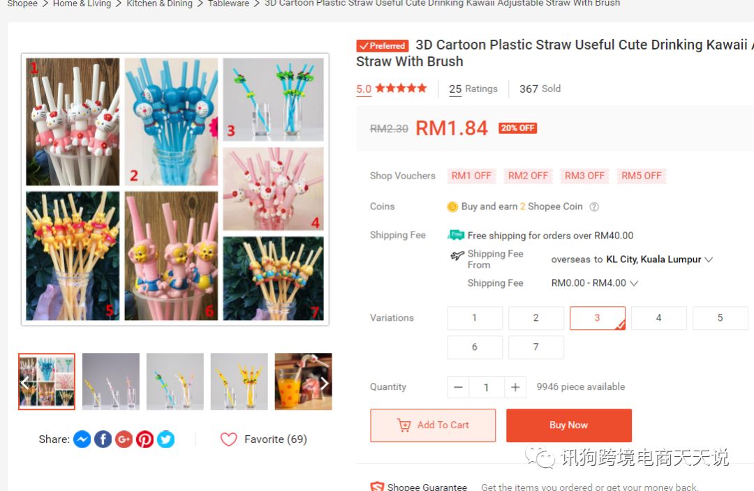The width and height of the screenshot is (754, 491).
Task: Click the Favorite heart icon
Action: (229, 439)
